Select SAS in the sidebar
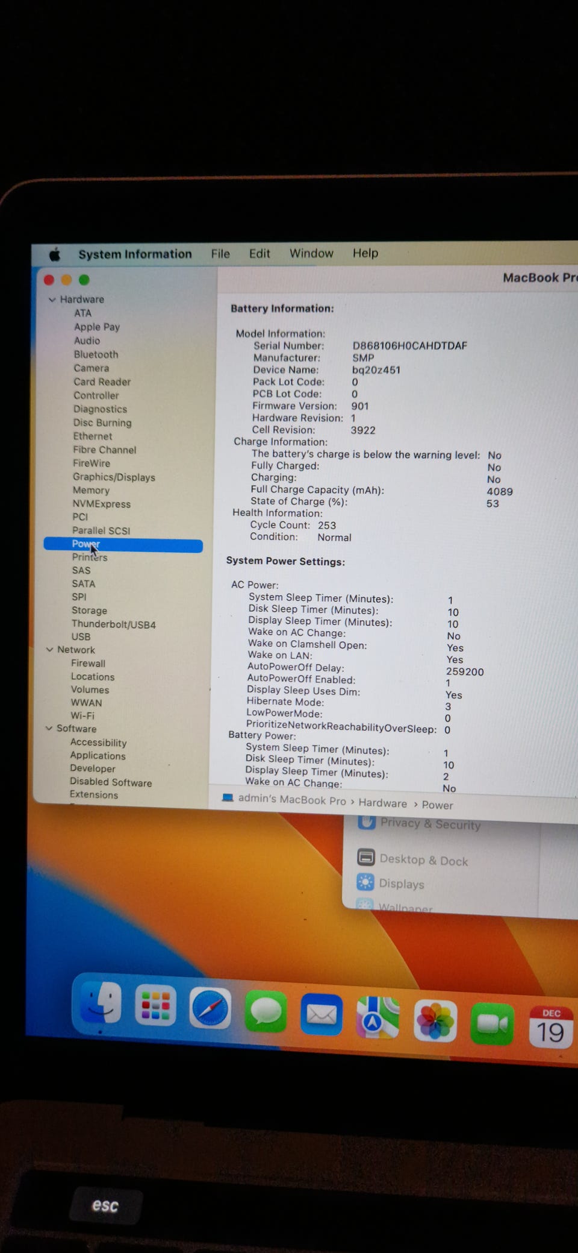Viewport: 578px width, 1253px height. click(81, 571)
